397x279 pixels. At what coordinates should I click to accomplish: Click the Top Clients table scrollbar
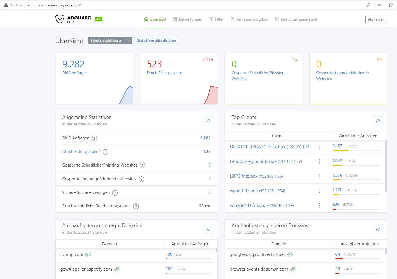point(385,166)
